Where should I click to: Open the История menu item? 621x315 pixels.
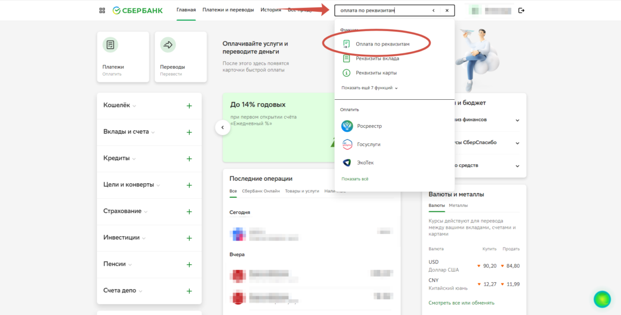pos(270,10)
